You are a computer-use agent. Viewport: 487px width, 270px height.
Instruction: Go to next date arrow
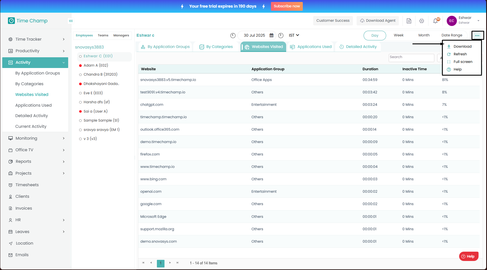point(281,36)
